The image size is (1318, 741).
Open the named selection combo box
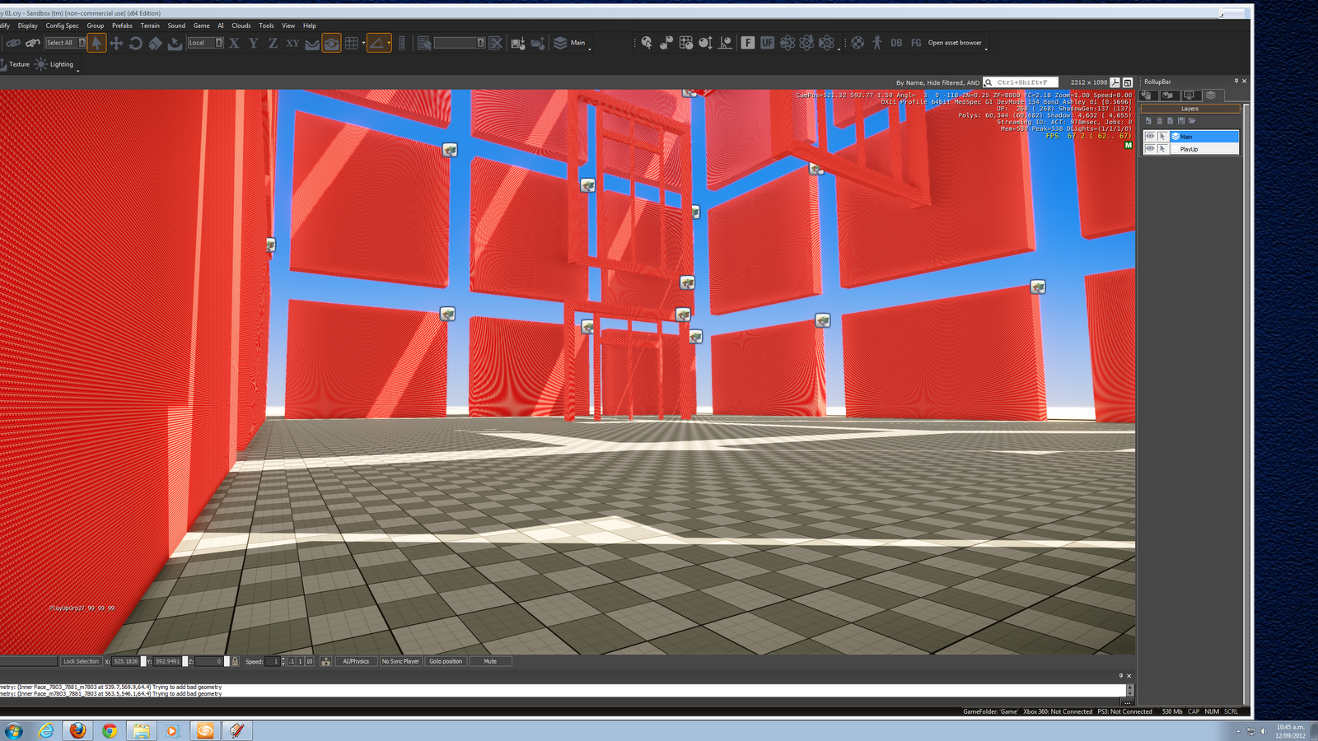460,43
